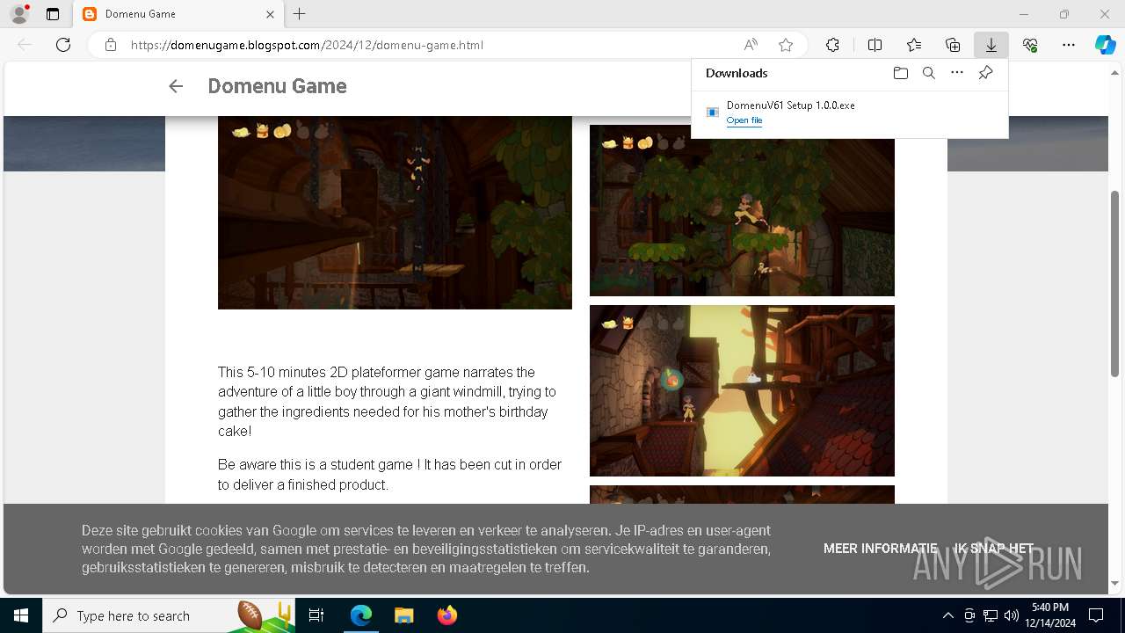
Task: Click MEER INFORMATIE cookie button
Action: (881, 548)
